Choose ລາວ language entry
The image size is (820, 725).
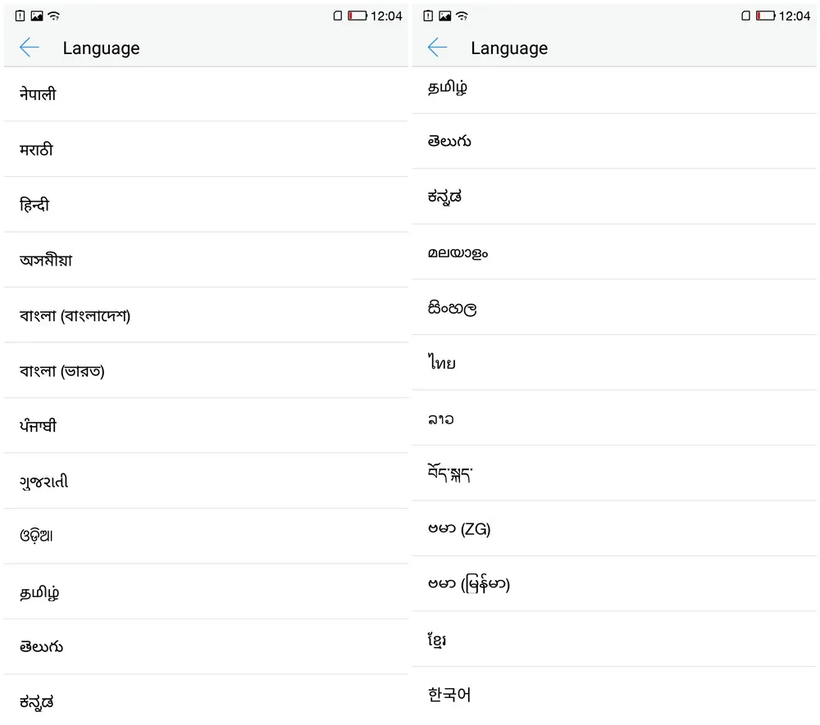[614, 418]
